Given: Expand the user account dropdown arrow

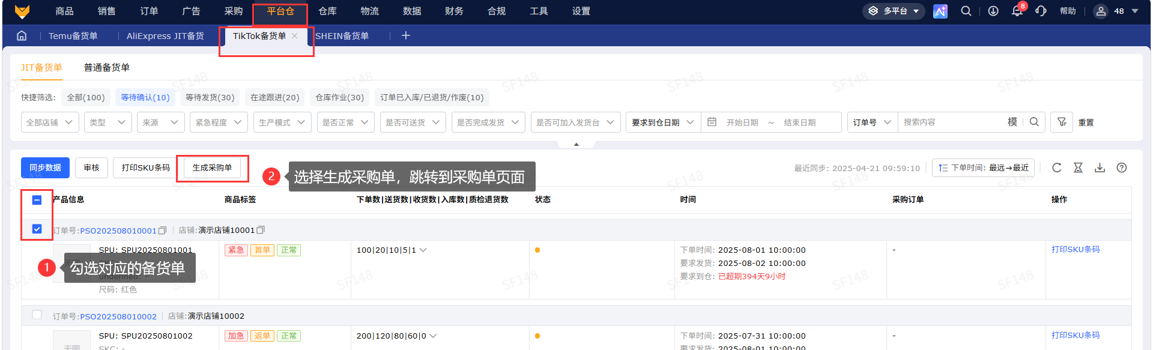Looking at the screenshot, I should click(x=1135, y=11).
